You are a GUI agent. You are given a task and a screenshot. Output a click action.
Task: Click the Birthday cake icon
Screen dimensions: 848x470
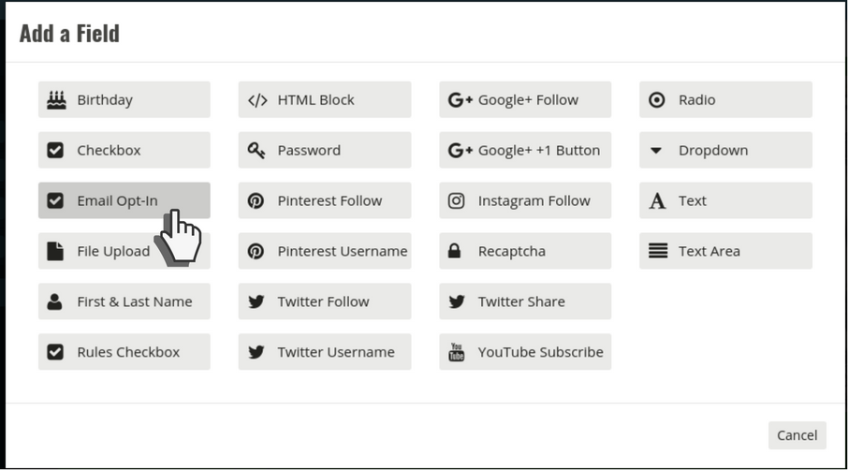point(56,99)
